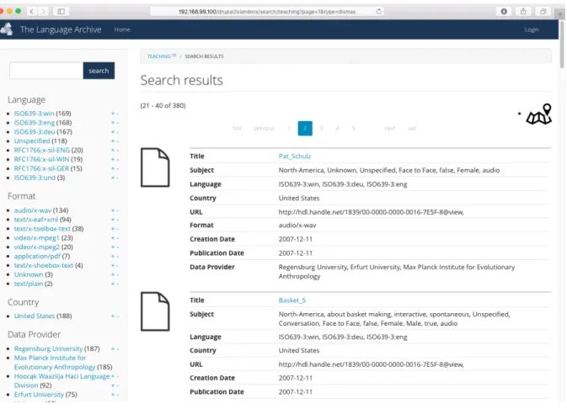Click the Safari share icon
567x409 pixels.
(523, 12)
